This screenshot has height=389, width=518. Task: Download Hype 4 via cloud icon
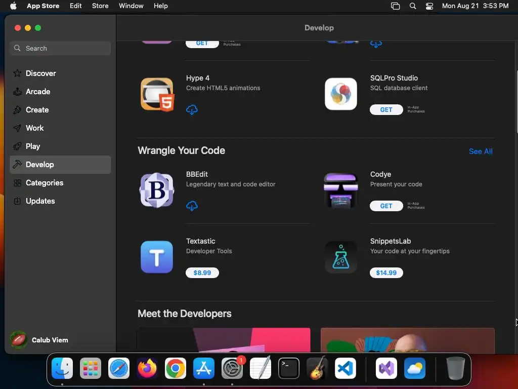coord(192,109)
